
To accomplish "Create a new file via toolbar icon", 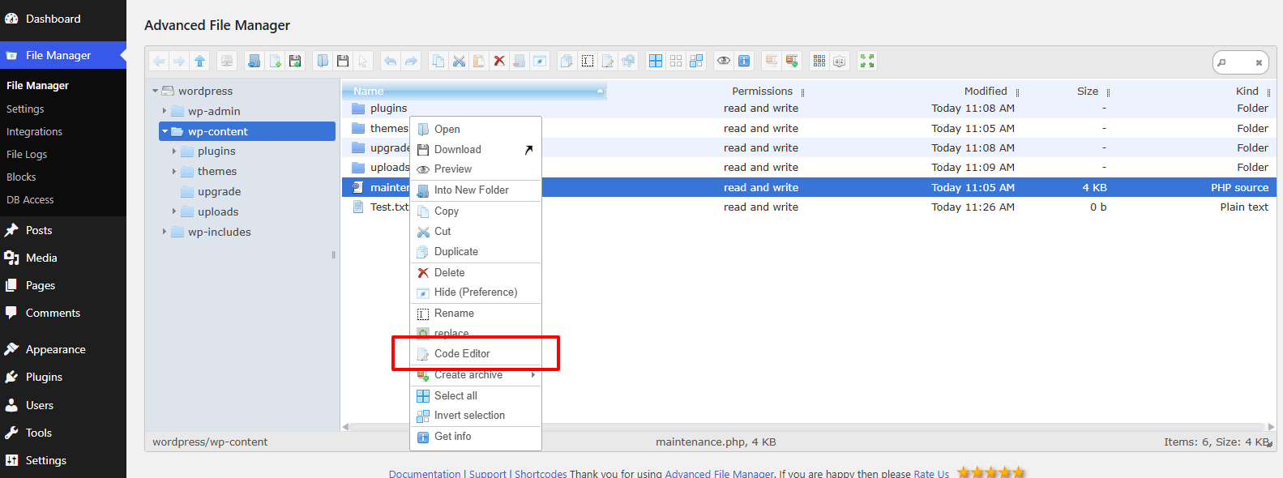I will point(275,61).
